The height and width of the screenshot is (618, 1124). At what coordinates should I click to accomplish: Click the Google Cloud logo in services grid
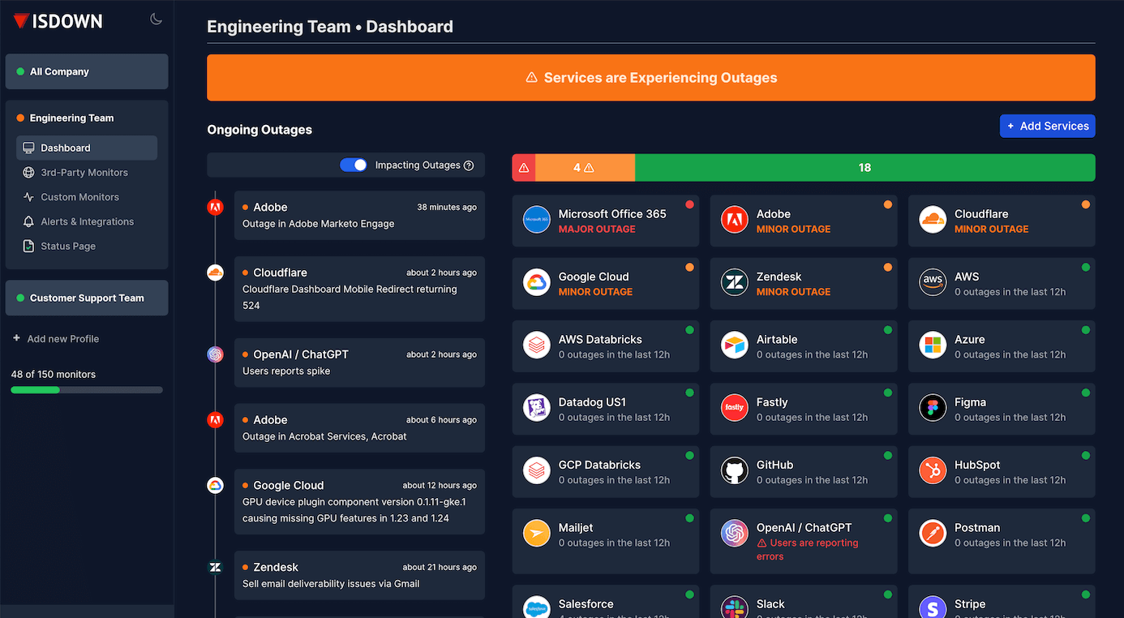537,282
